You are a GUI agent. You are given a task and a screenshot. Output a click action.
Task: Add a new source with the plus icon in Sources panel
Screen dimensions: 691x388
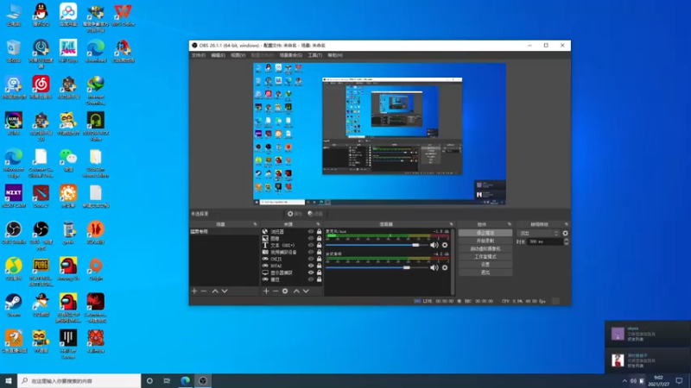(266, 291)
